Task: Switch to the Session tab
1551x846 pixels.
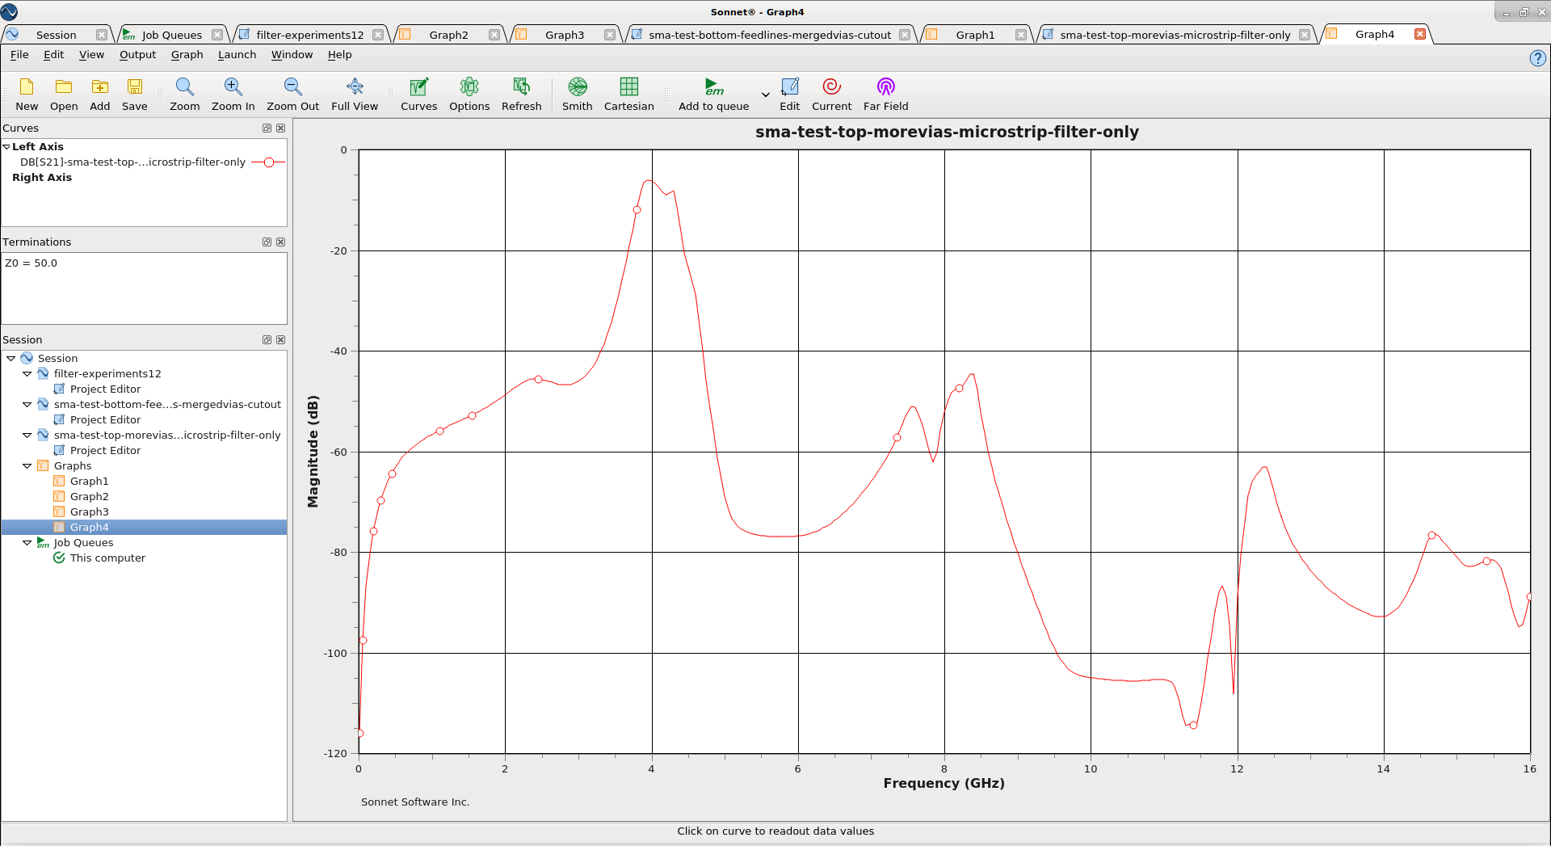Action: coord(56,35)
